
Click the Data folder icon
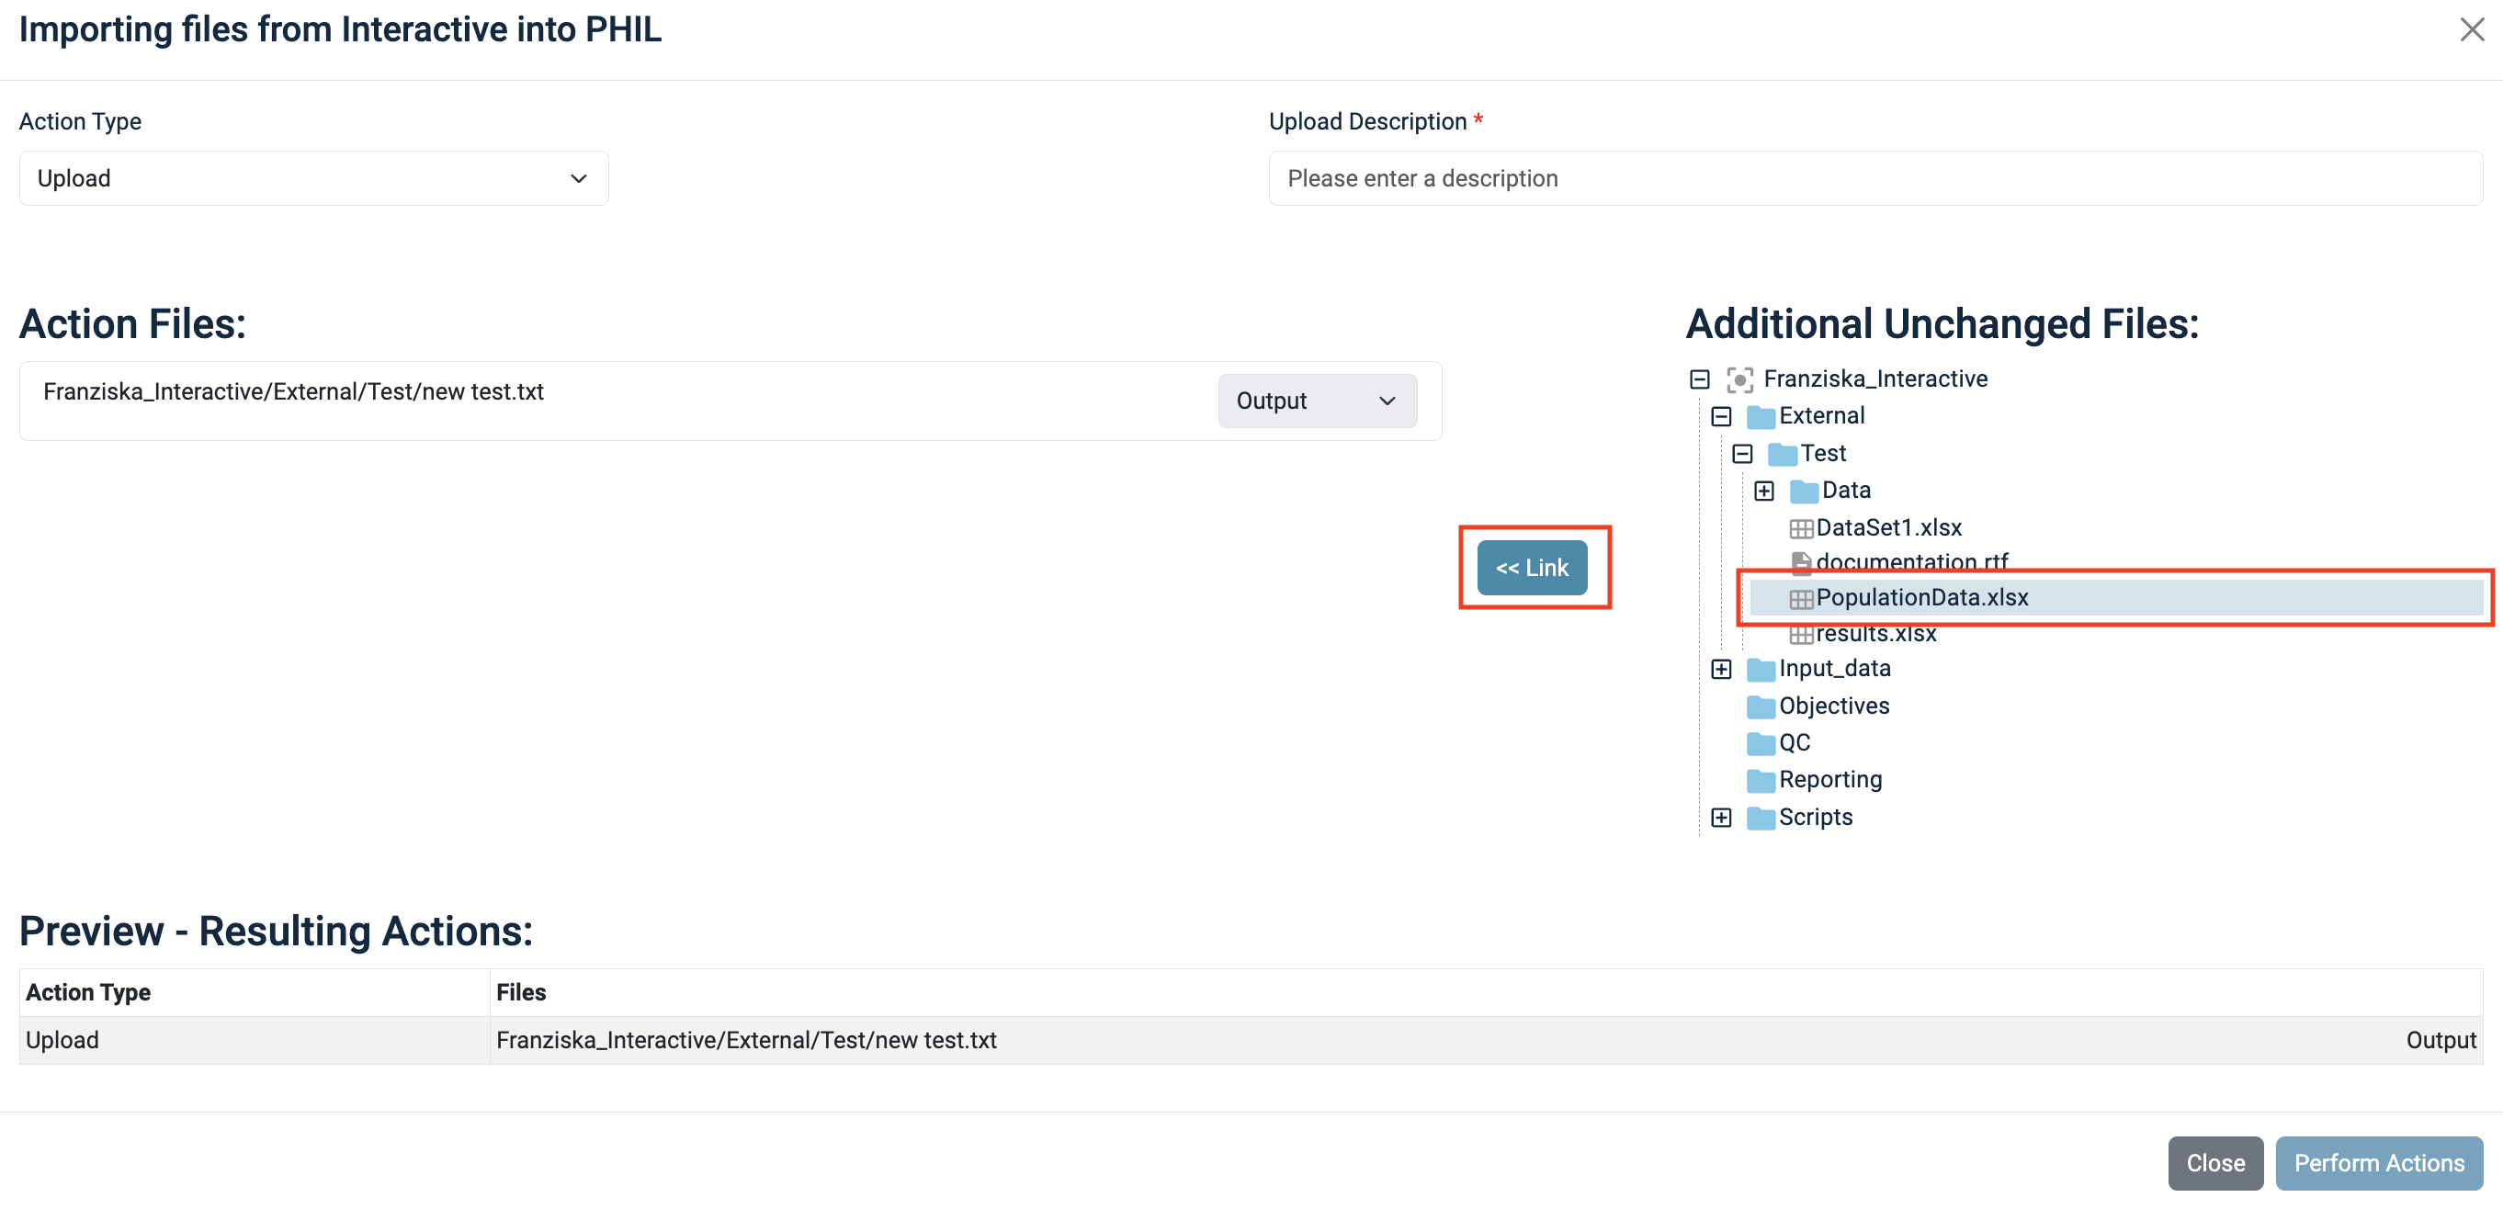1804,491
